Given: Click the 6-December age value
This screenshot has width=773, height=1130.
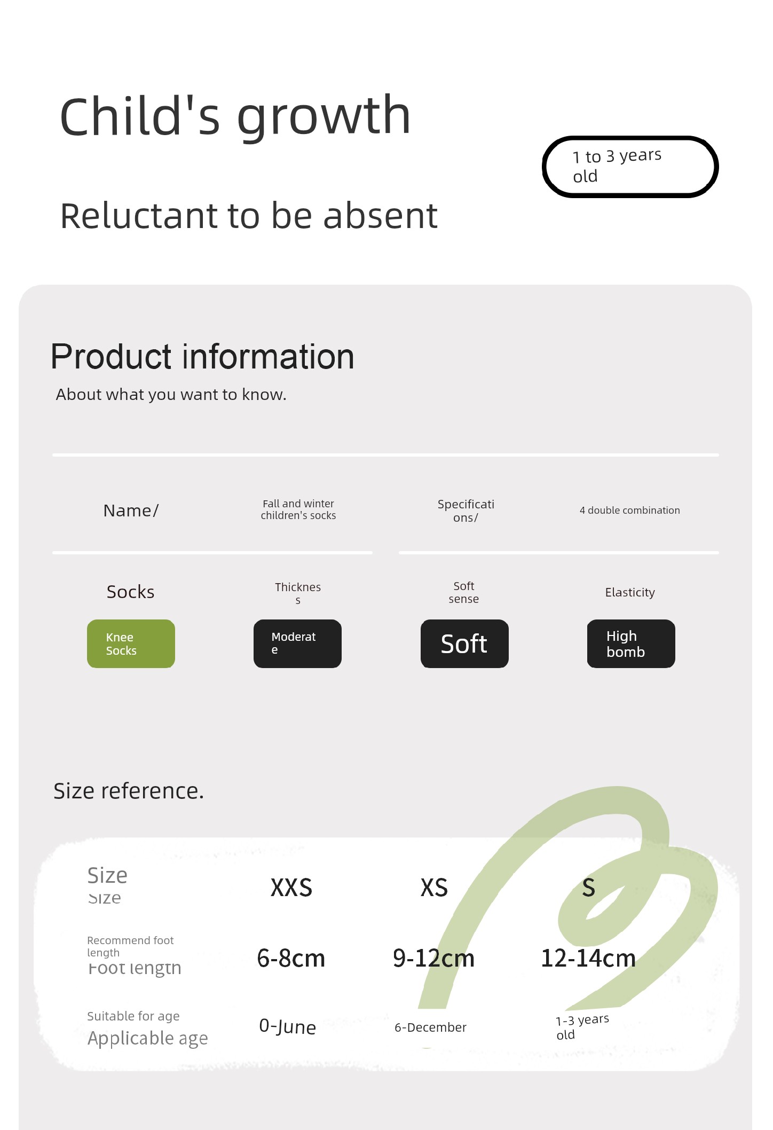Looking at the screenshot, I should point(430,1027).
